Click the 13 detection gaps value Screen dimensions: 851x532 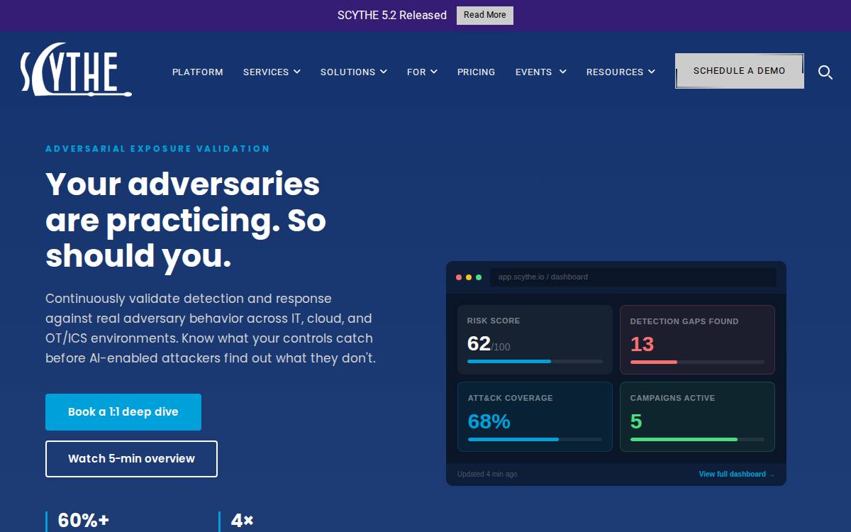point(643,344)
